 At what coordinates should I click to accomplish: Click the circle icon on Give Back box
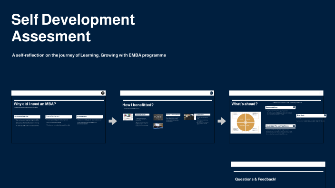pyautogui.click(x=325, y=115)
